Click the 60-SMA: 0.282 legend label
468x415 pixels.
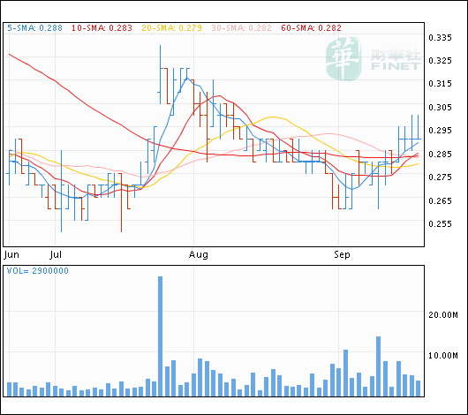click(311, 28)
